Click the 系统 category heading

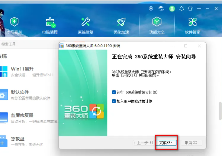(3, 56)
